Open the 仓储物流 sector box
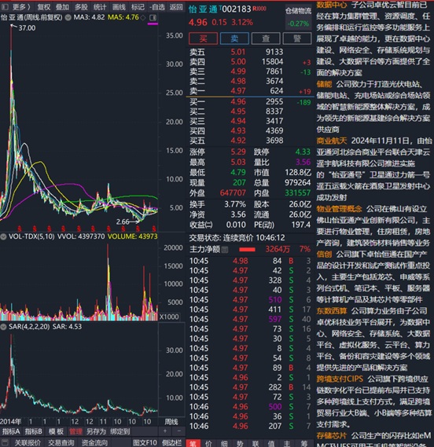 coord(299,16)
